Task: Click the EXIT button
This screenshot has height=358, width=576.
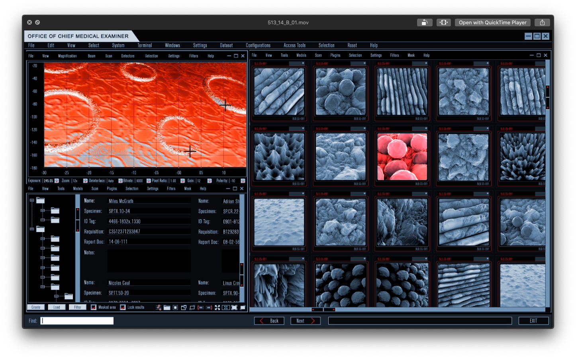Action: click(533, 321)
